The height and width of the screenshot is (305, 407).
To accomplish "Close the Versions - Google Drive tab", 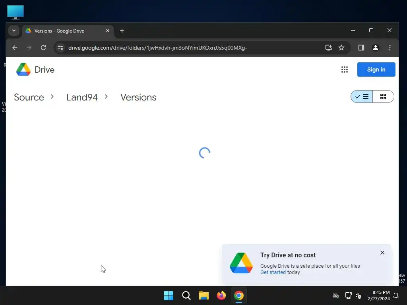I will pos(108,31).
